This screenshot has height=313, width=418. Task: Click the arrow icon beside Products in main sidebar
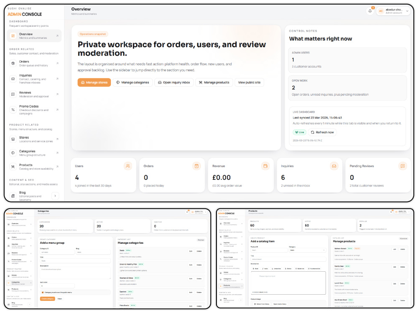click(57, 167)
